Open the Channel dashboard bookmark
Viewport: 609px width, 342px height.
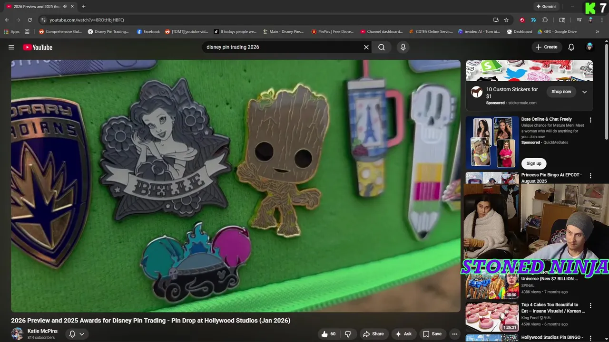pyautogui.click(x=382, y=31)
